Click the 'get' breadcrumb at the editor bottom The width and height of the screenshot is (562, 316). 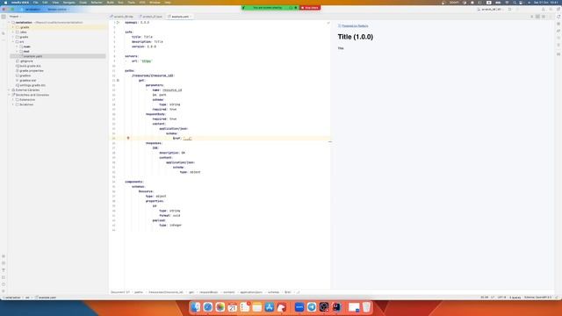point(191,292)
